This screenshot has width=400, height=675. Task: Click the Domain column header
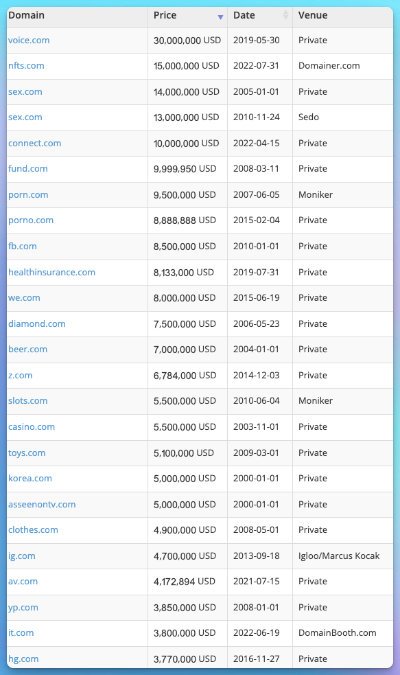point(26,15)
